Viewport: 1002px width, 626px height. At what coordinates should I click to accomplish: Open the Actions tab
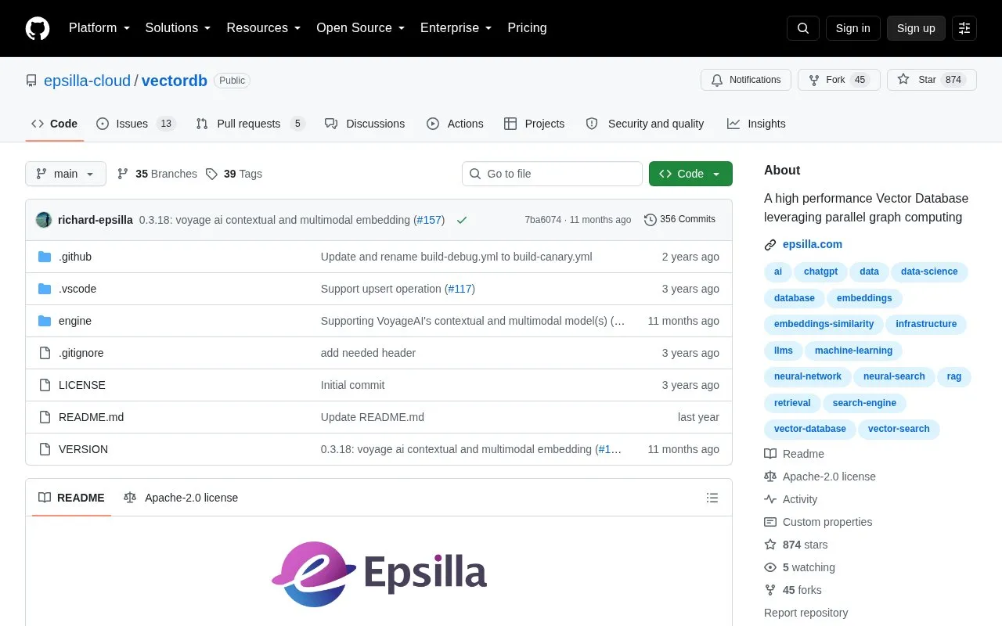(x=455, y=124)
